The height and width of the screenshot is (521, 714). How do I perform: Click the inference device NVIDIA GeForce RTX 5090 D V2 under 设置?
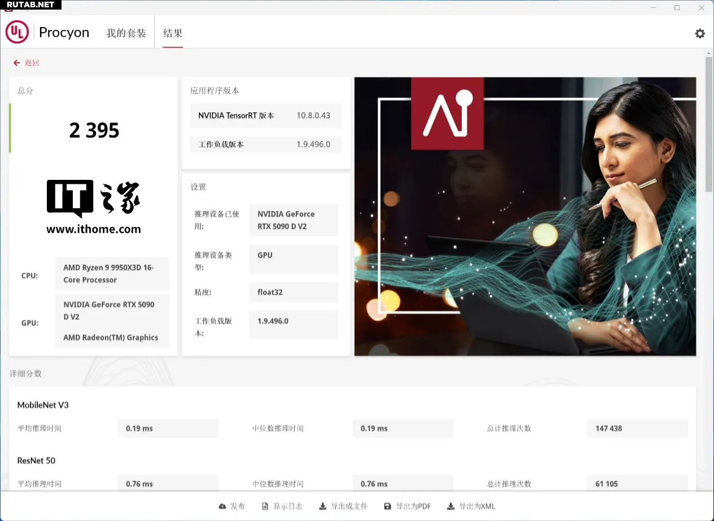[294, 220]
